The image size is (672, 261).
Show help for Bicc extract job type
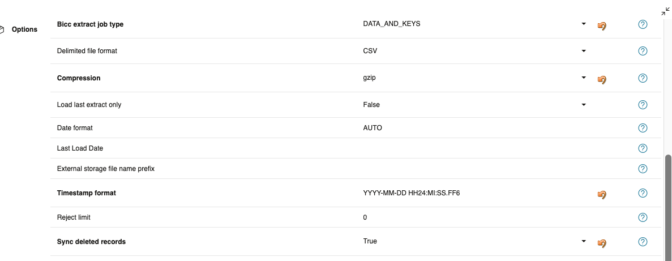click(643, 24)
